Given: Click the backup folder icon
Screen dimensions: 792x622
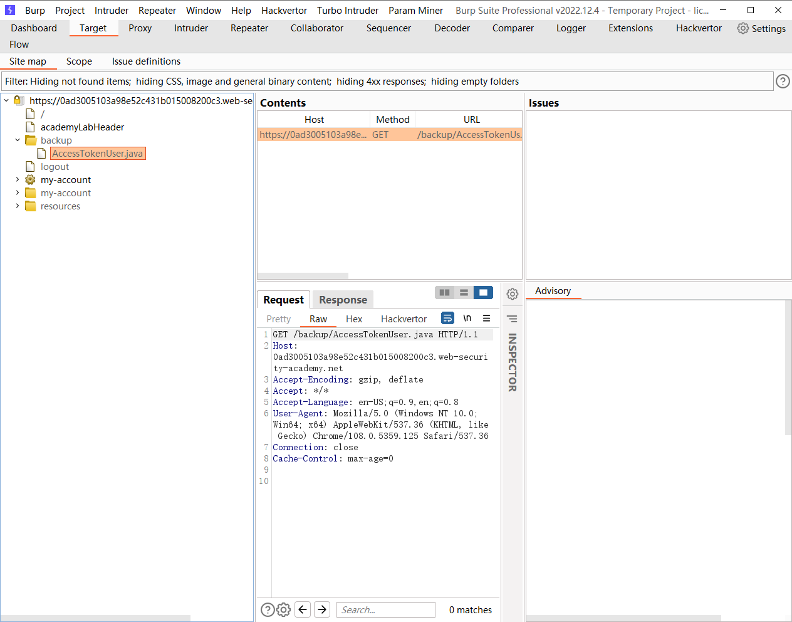Looking at the screenshot, I should click(x=31, y=140).
